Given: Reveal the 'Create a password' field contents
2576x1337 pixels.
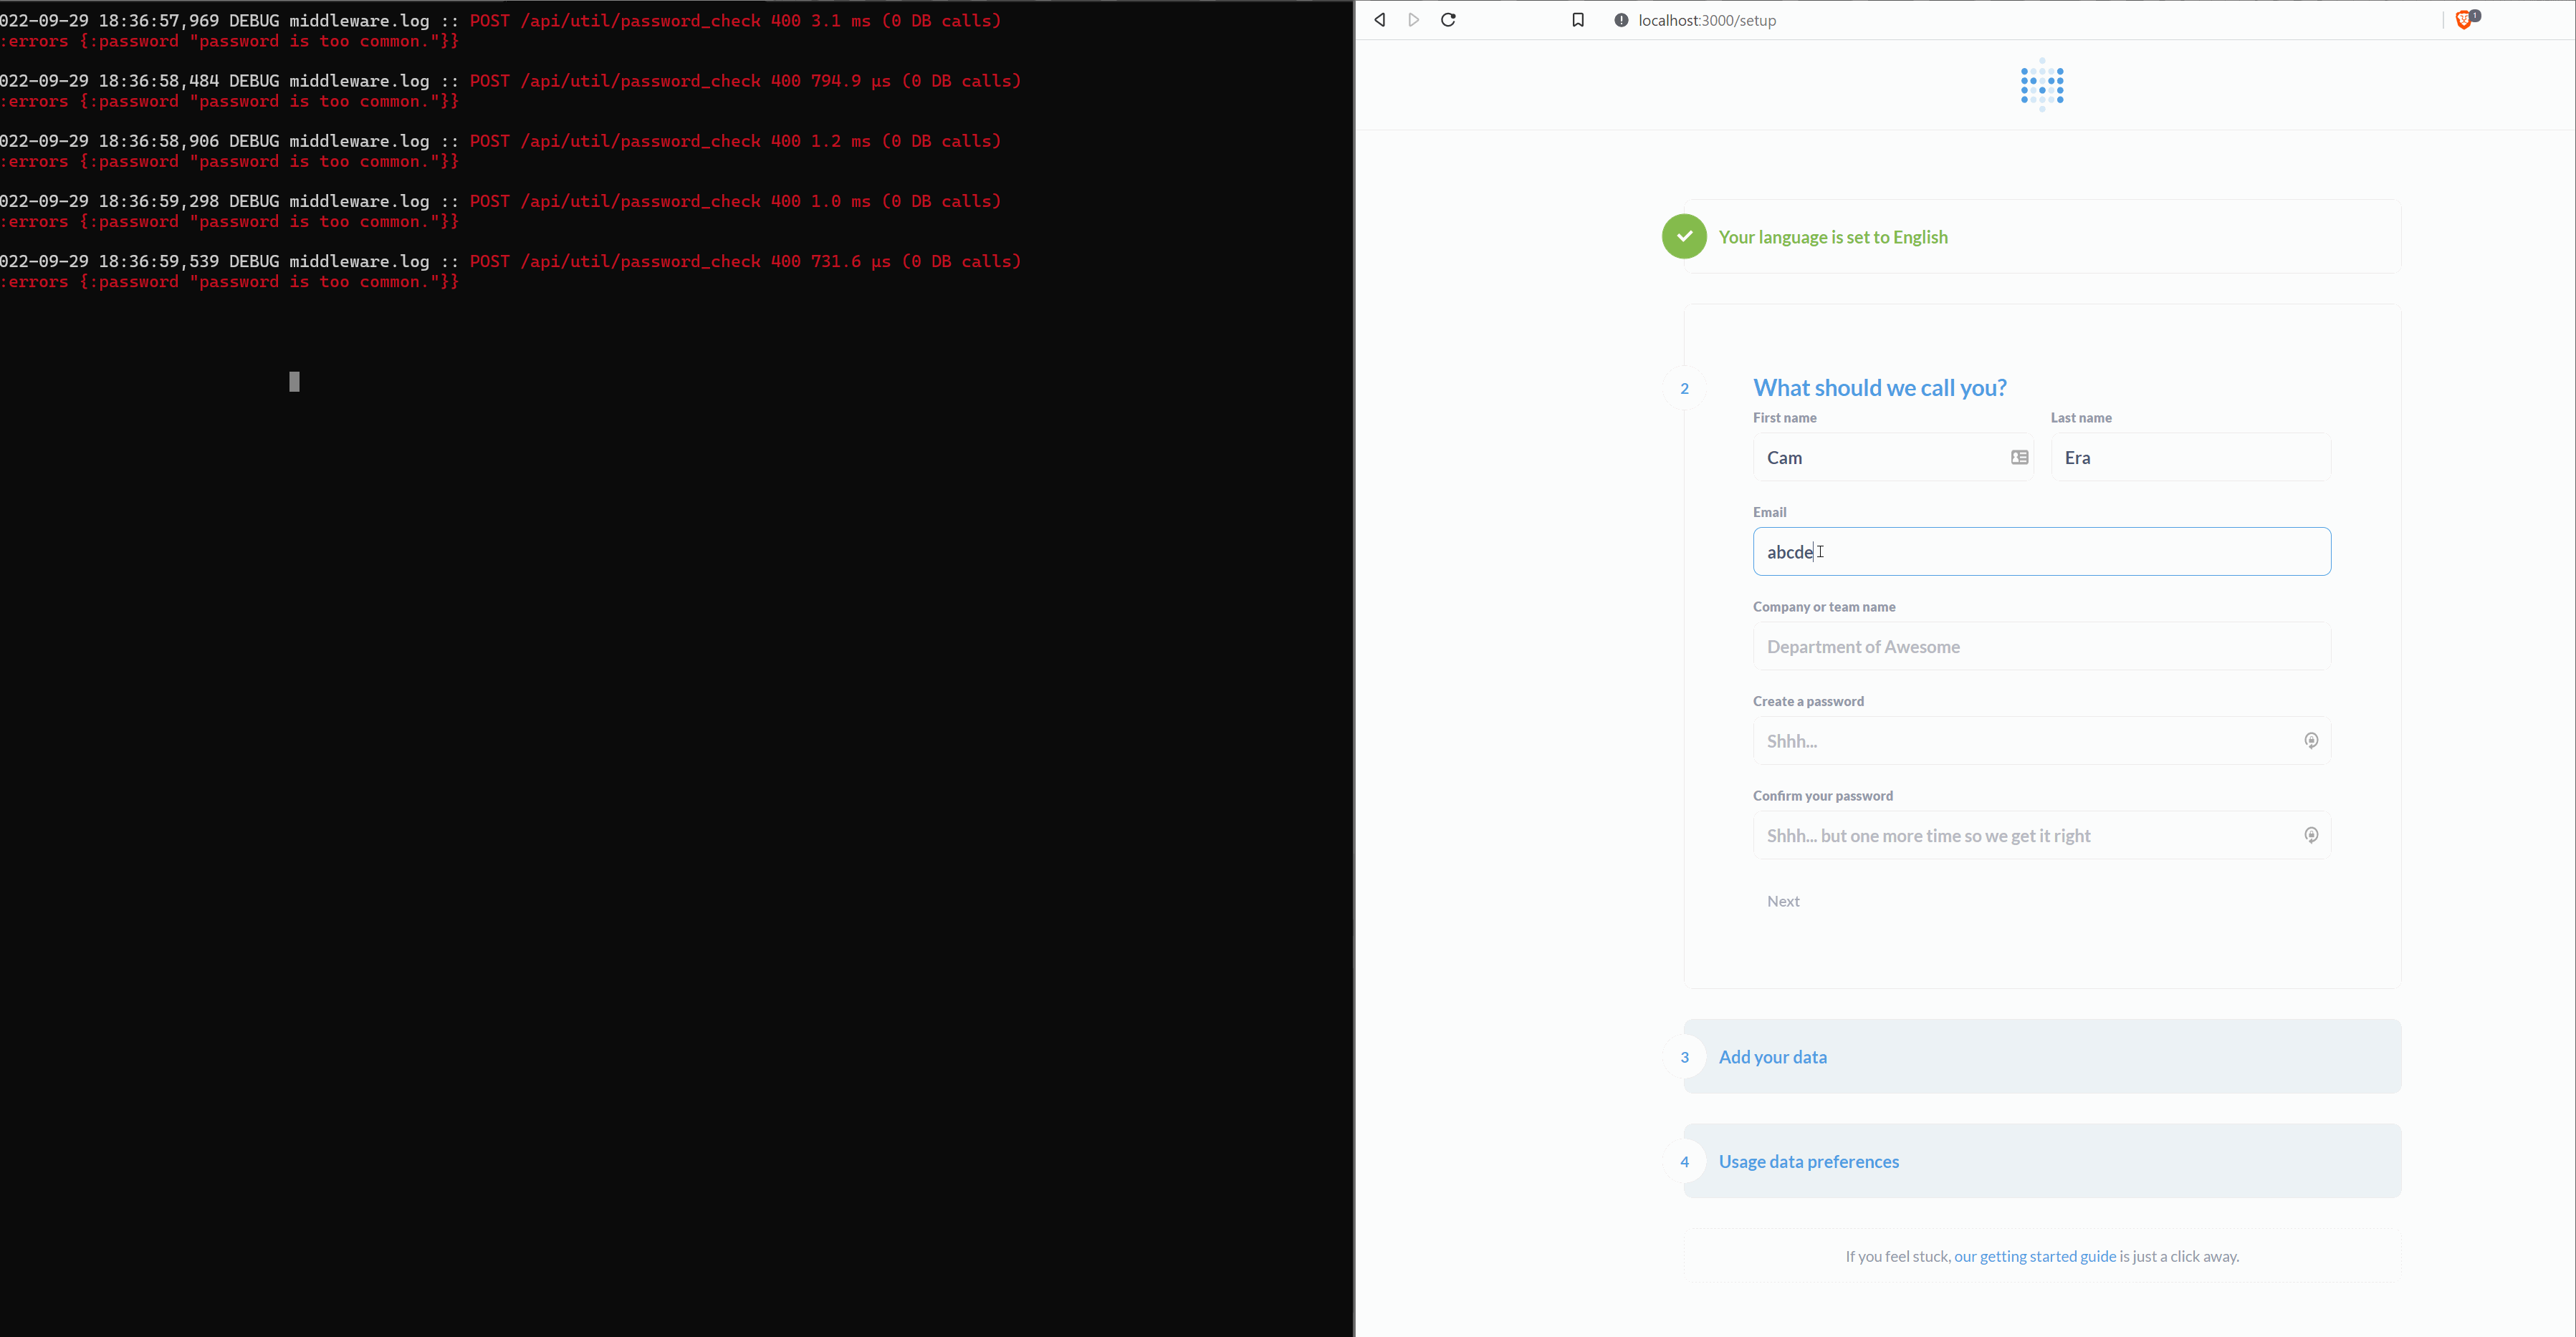Looking at the screenshot, I should (x=2311, y=740).
